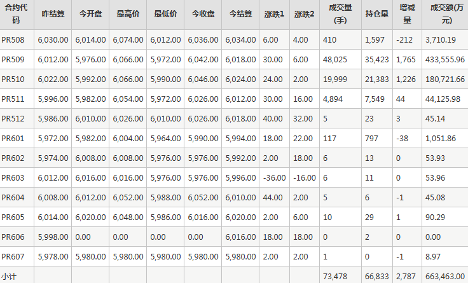Click PR512 change value 40.00

coord(273,118)
